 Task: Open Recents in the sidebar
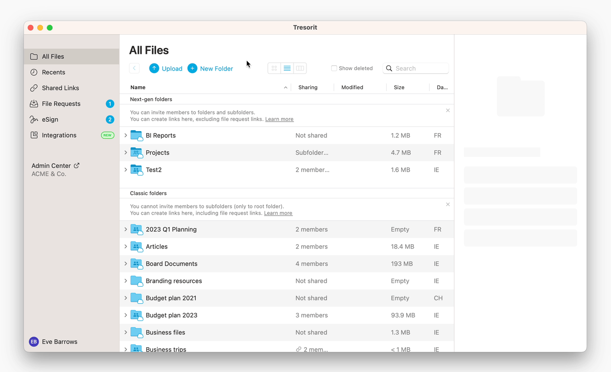[x=72, y=72]
